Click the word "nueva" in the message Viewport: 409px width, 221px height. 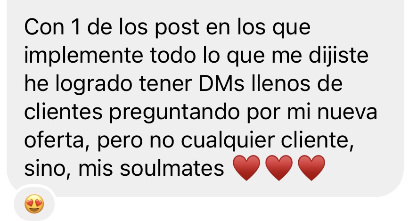click(x=347, y=113)
